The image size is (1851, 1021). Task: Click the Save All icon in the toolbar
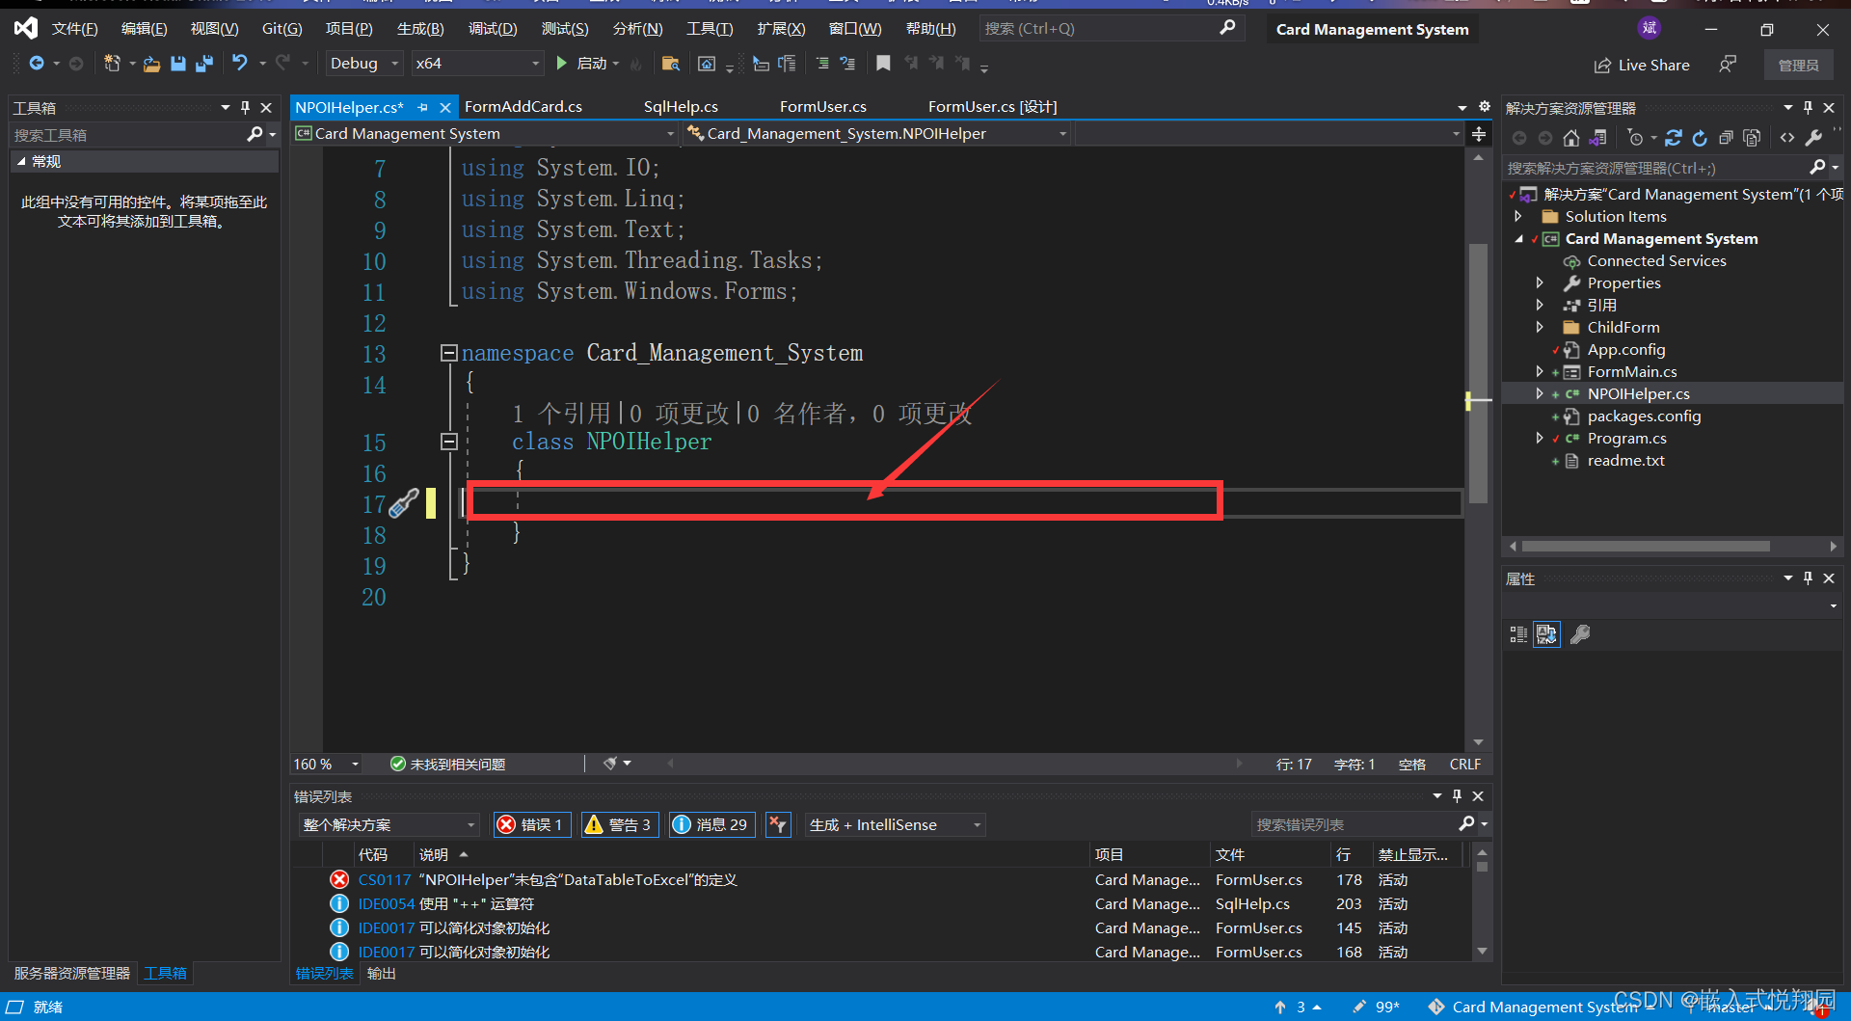[203, 64]
